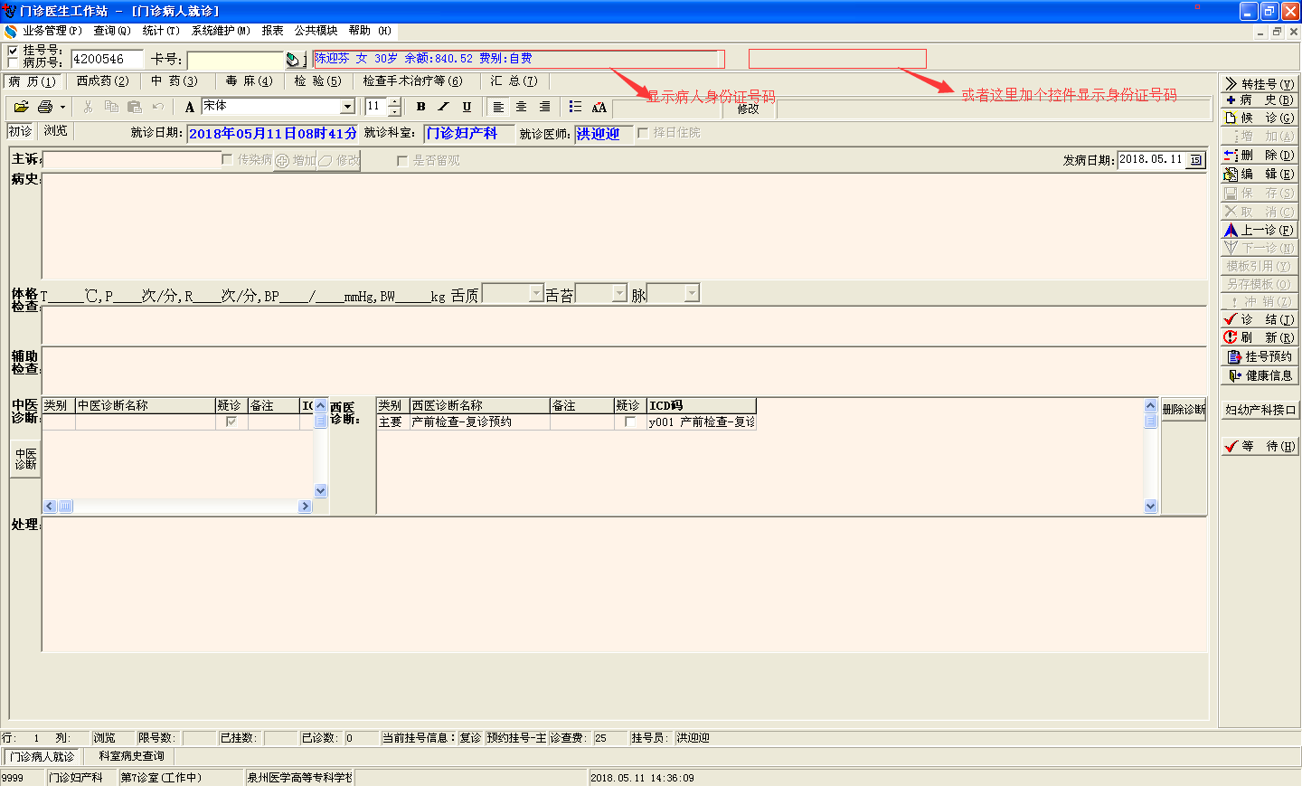Open the calendar picker for 发病日期
1302x786 pixels.
click(1195, 160)
